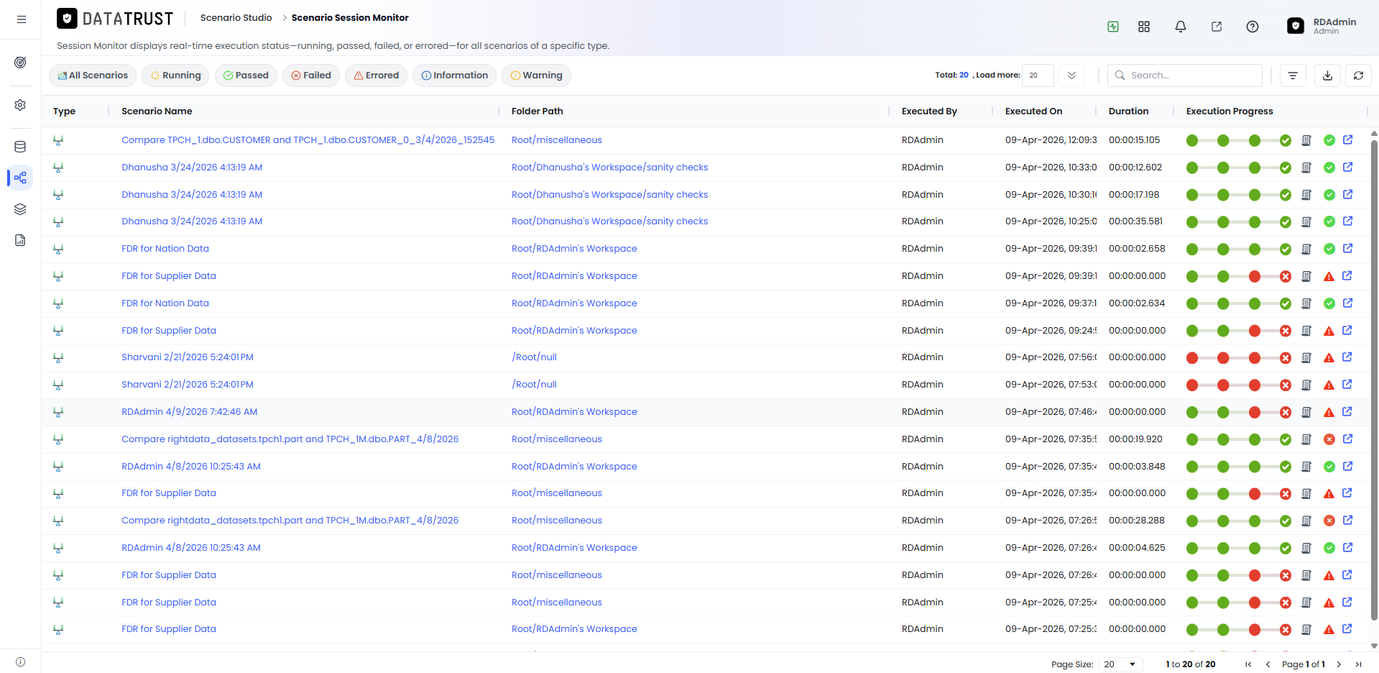1379x673 pixels.
Task: Open the apps grid icon in header
Action: point(1144,27)
